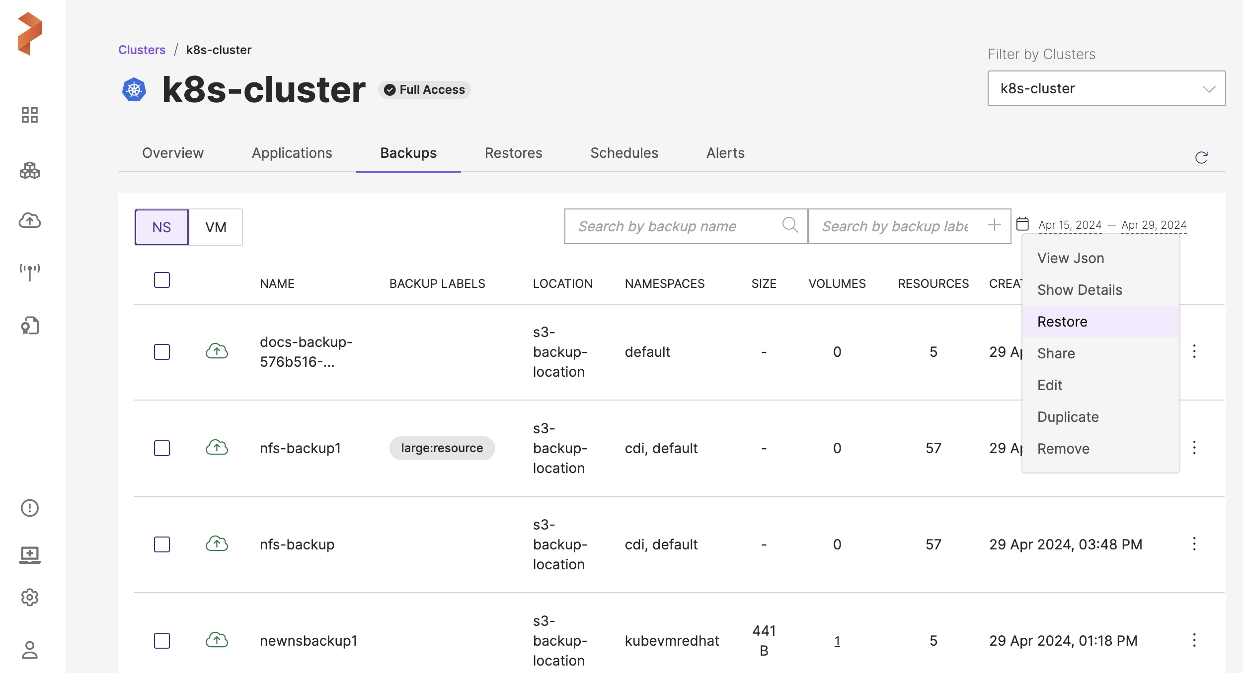Click the refresh icon near the tabs
The height and width of the screenshot is (673, 1243).
tap(1201, 157)
